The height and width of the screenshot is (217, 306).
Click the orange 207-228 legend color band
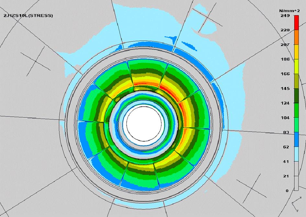[x=296, y=37]
